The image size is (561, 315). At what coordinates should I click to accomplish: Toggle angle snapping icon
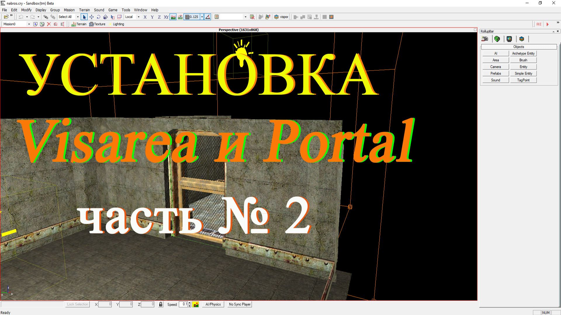(x=207, y=17)
